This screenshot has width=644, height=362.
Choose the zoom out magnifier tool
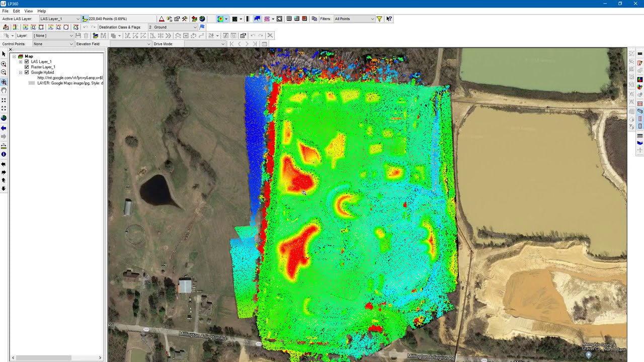point(4,73)
